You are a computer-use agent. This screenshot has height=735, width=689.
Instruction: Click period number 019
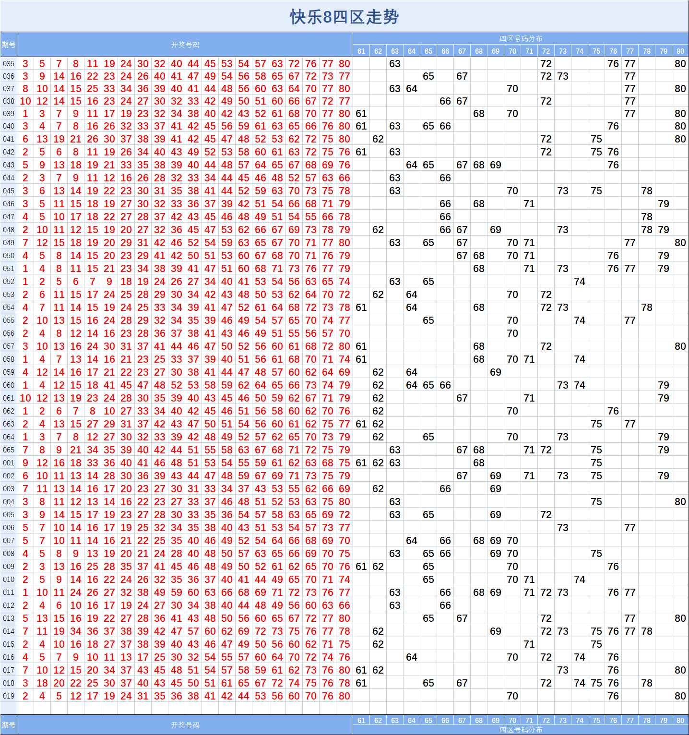click(9, 696)
